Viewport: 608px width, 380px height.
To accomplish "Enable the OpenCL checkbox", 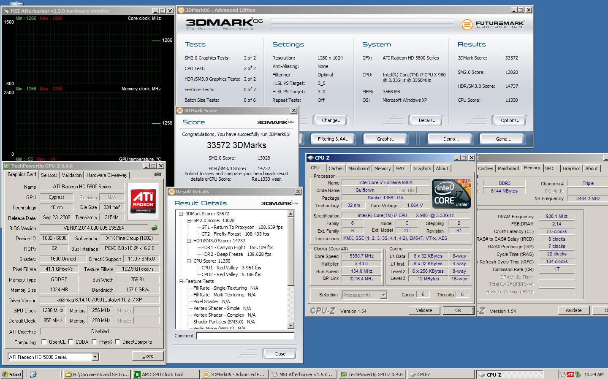I will click(44, 342).
